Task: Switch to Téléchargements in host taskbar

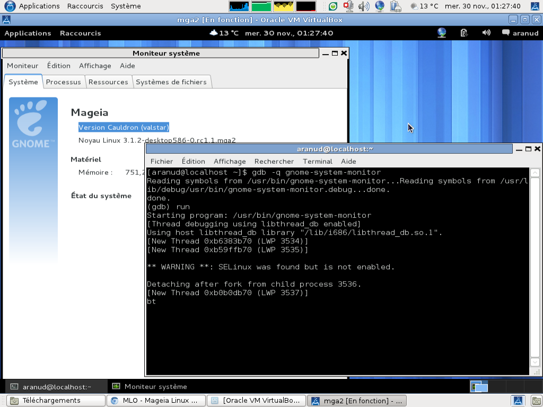Action: point(56,401)
